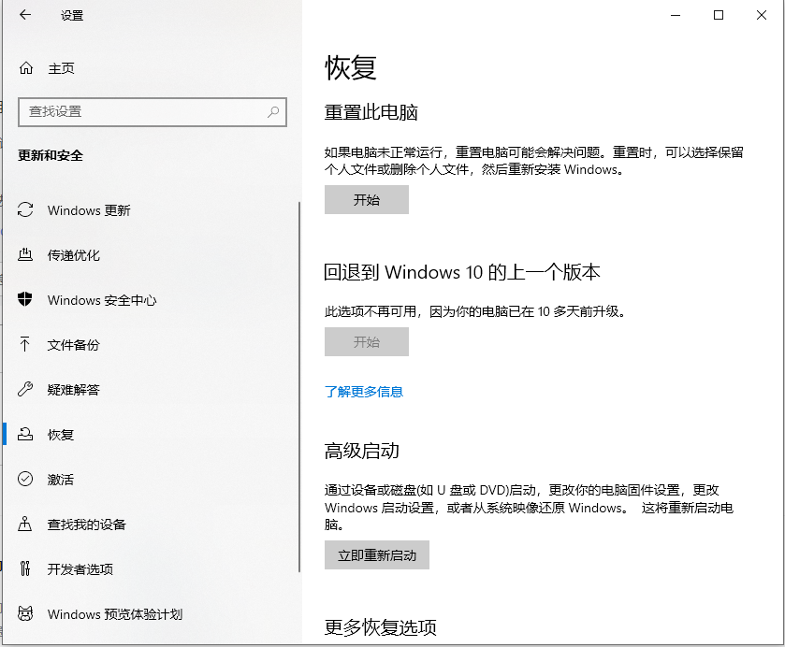
Task: Click the back arrow icon
Action: (25, 15)
